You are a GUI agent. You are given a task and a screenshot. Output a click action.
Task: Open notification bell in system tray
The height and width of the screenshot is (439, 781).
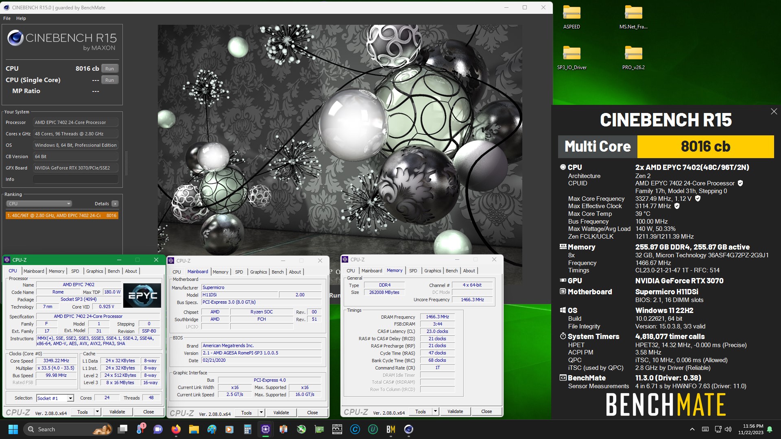tap(770, 429)
